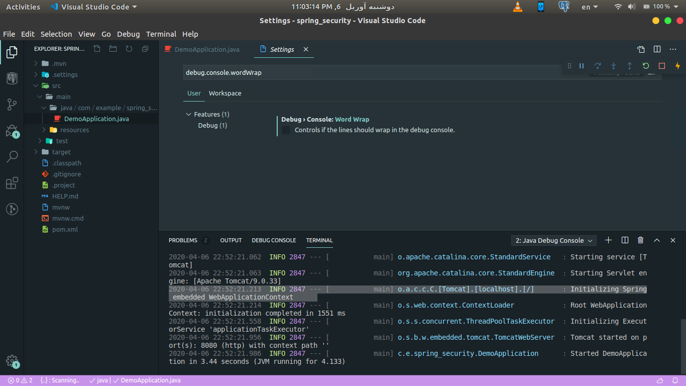Open the Run and Debug view
The image size is (686, 386).
(x=12, y=130)
